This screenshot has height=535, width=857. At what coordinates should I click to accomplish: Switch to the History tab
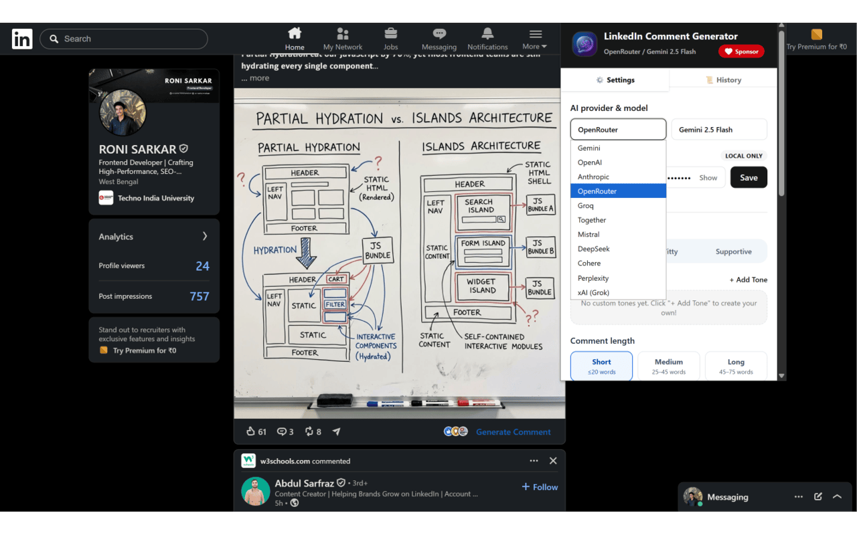point(724,80)
